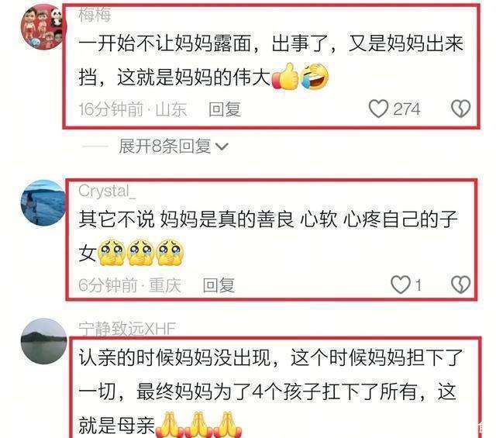Select 宁静致远XHF's comment about 认亲
Image resolution: width=496 pixels, height=438 pixels.
270,391
